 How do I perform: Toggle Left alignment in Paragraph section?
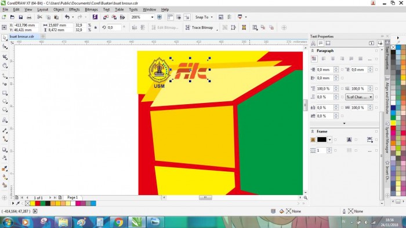click(x=324, y=59)
